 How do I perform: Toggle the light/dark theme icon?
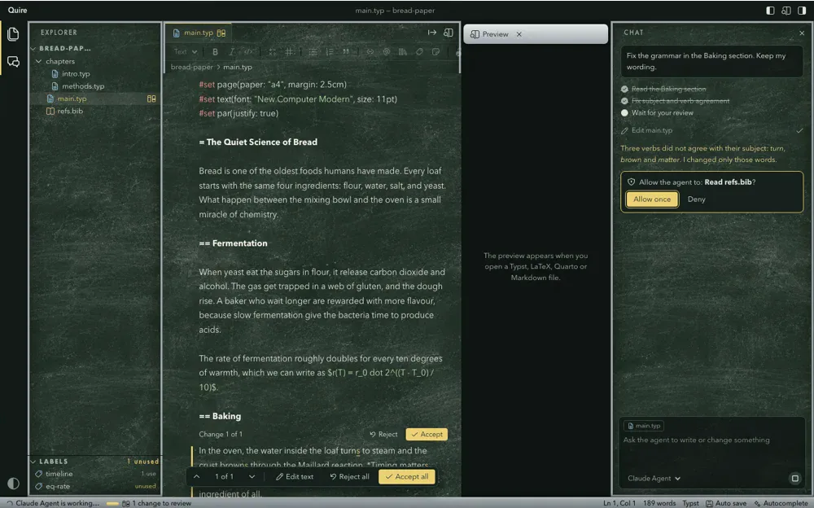tap(14, 483)
